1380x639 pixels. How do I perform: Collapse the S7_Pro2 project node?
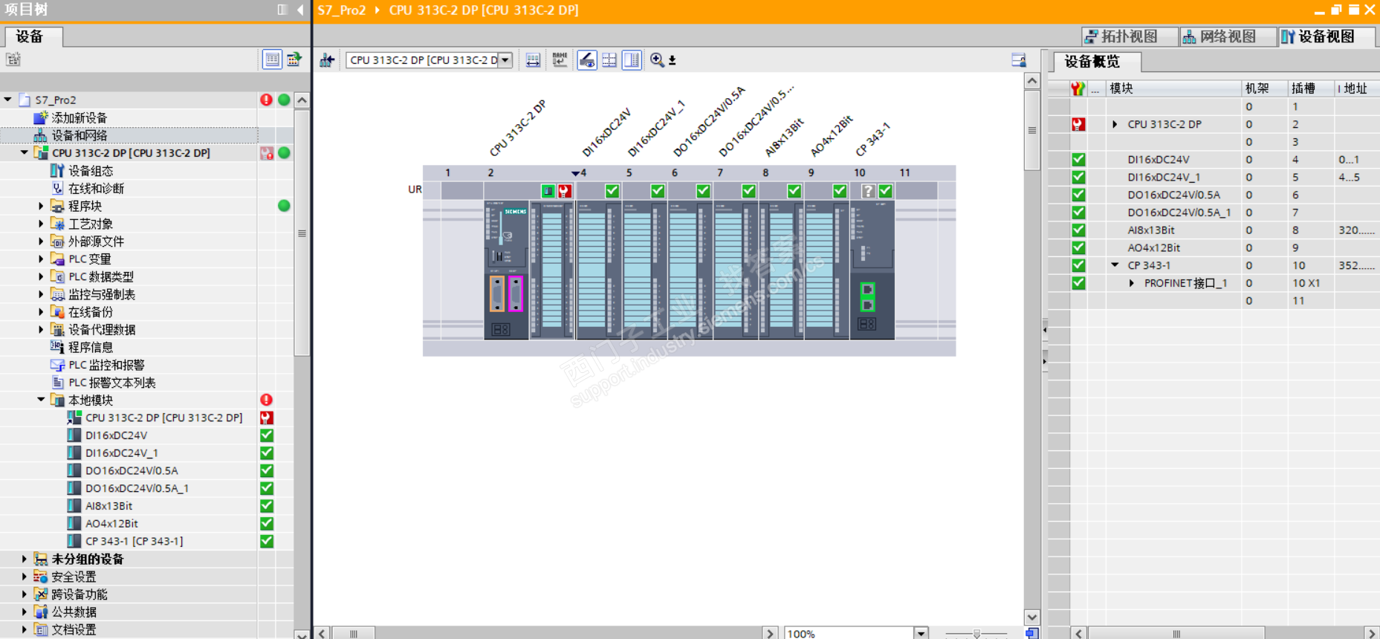[x=8, y=100]
